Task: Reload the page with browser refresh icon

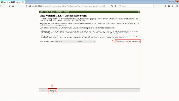Action: click(9, 6)
